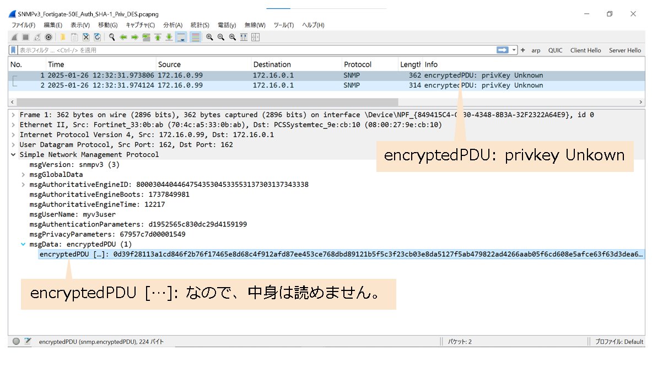Add display filter button plus sign

522,50
